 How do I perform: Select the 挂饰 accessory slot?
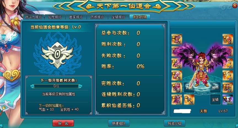coord(215,87)
